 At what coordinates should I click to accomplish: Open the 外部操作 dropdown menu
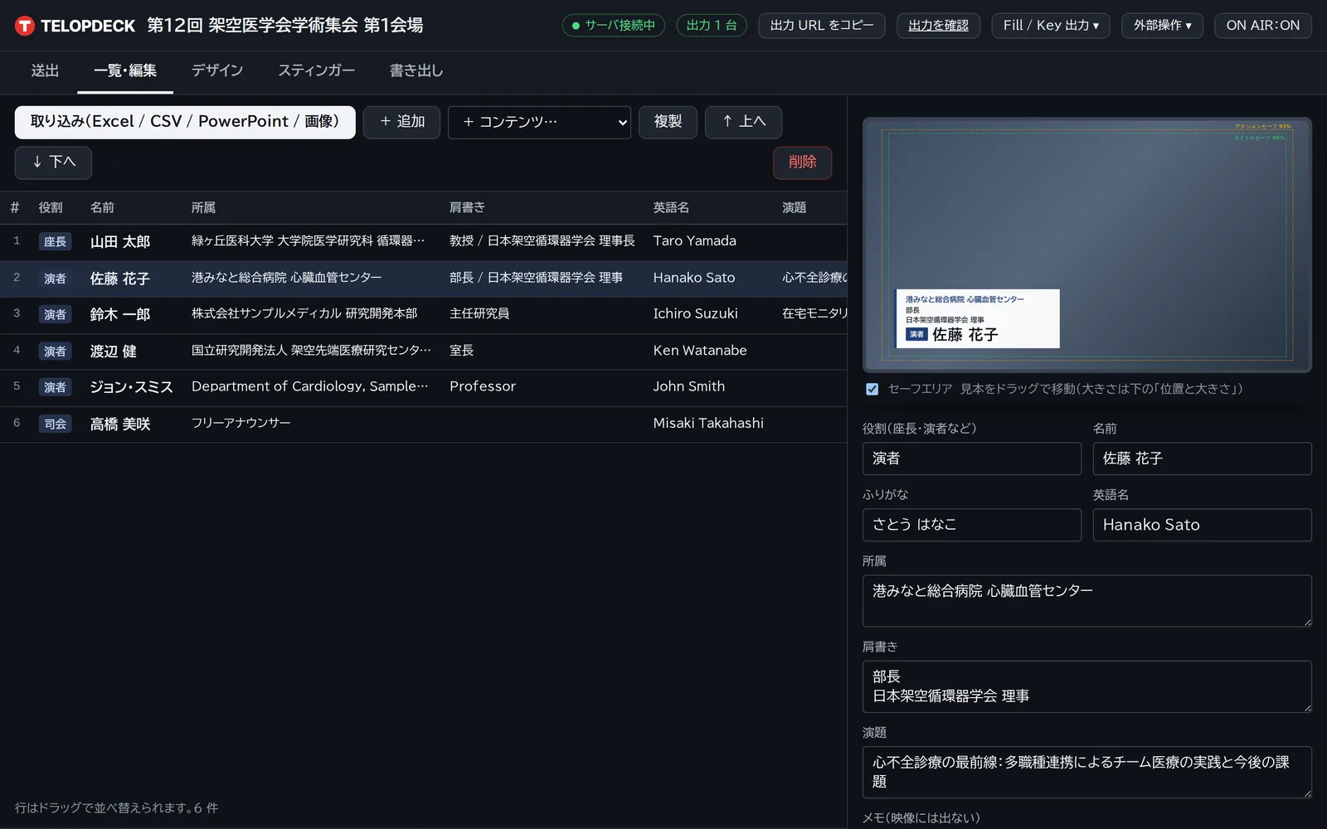coord(1162,26)
